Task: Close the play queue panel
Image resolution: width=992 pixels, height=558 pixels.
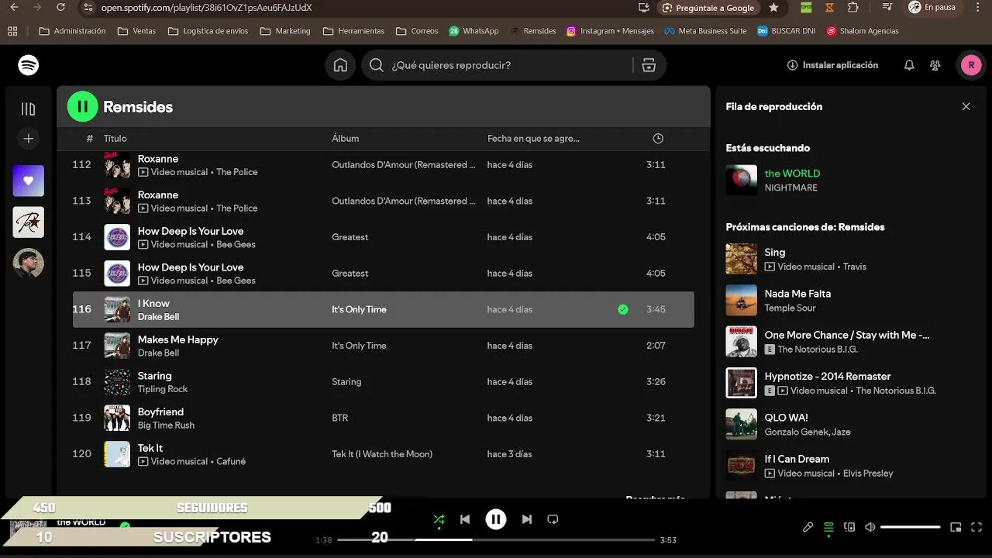Action: [966, 106]
